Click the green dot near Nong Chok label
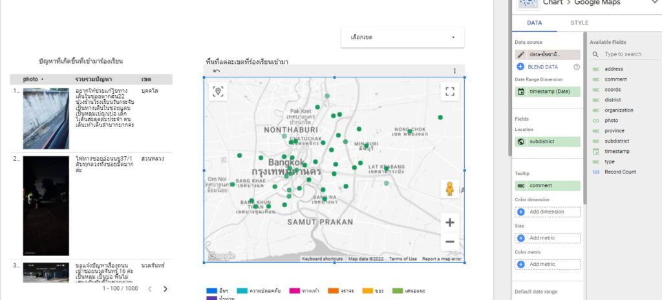The height and width of the screenshot is (300, 662). [x=409, y=132]
